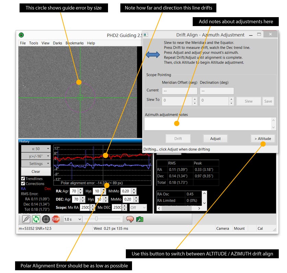Open the graph Settings dropdown

tap(36, 164)
